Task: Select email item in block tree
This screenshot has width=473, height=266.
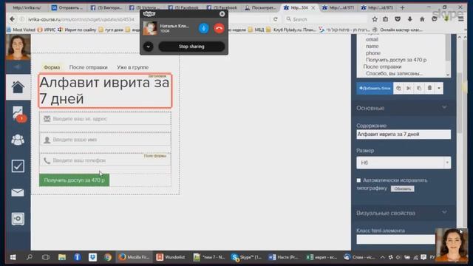Action: [x=372, y=39]
